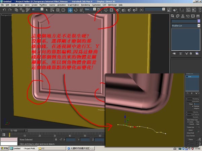
Task: Click the object color swatch
Action: click(x=199, y=21)
